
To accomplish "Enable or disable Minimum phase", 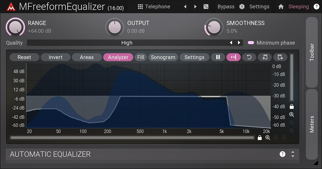I will pyautogui.click(x=271, y=43).
